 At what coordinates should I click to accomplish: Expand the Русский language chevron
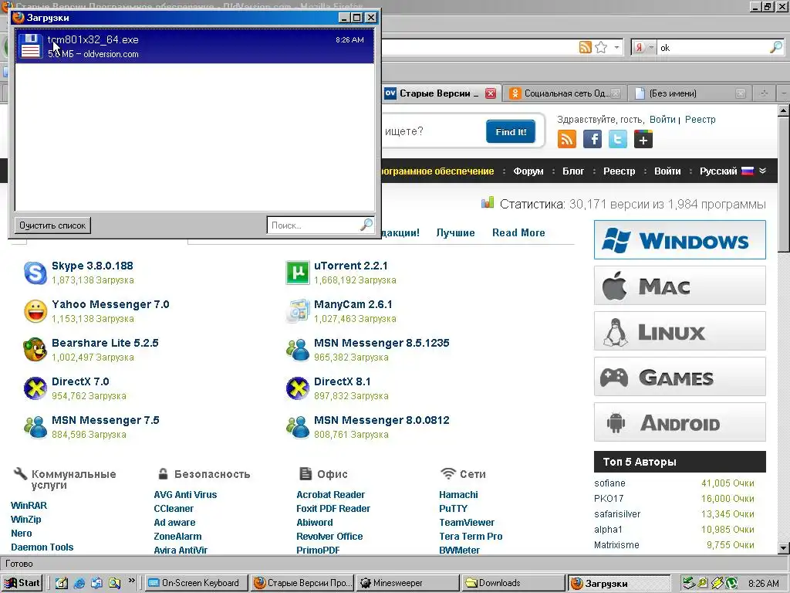762,171
